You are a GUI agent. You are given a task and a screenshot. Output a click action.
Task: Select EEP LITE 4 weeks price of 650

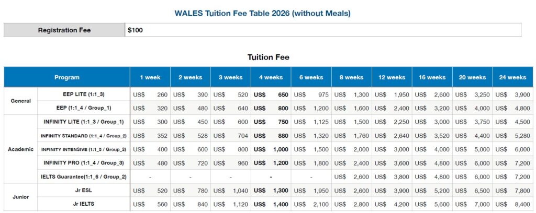283,95
